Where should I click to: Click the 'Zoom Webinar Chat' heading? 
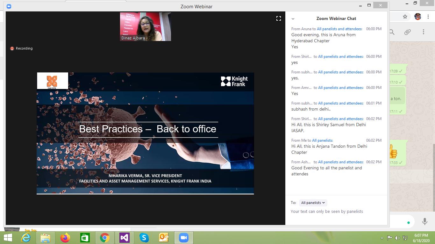click(x=336, y=19)
